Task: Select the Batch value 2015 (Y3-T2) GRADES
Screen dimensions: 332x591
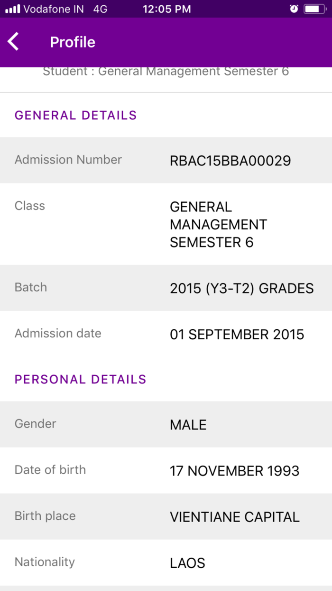Action: [x=242, y=288]
